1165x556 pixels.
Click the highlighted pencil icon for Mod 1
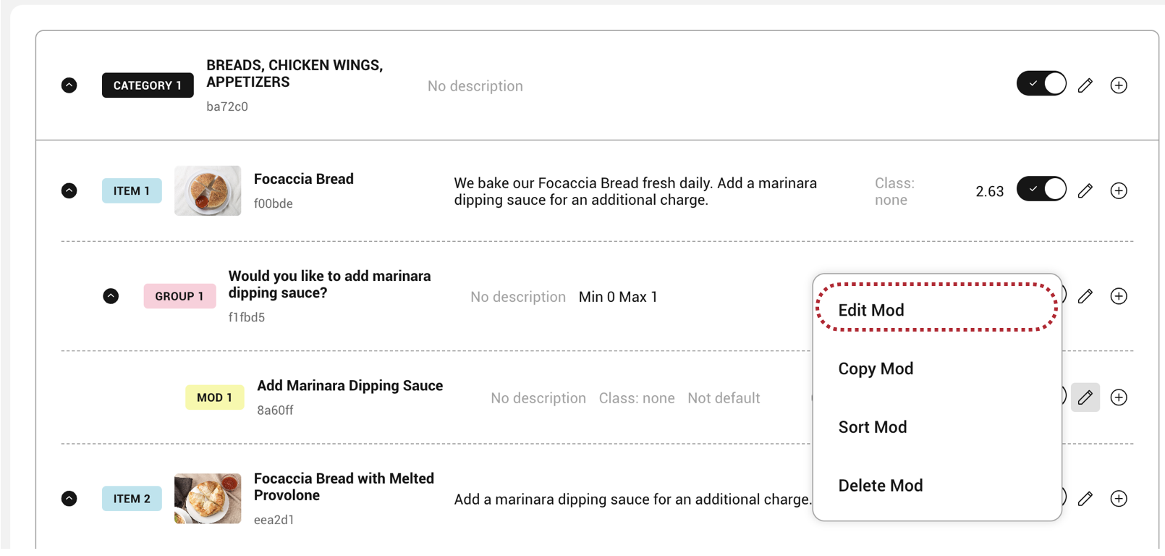point(1085,397)
